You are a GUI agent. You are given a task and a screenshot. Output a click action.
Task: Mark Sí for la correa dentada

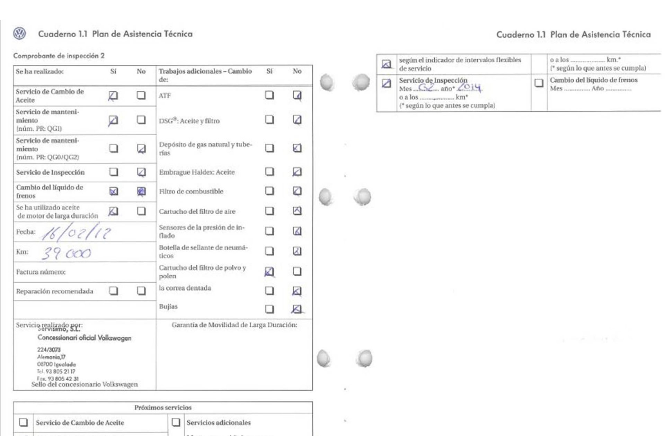click(269, 291)
